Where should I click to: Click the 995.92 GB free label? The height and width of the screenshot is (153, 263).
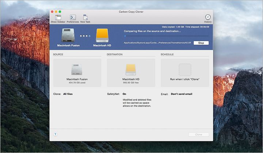click(x=131, y=82)
